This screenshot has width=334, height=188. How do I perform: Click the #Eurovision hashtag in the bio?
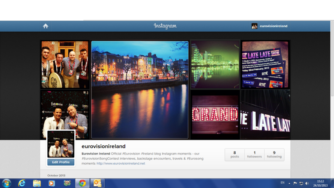coord(131,154)
